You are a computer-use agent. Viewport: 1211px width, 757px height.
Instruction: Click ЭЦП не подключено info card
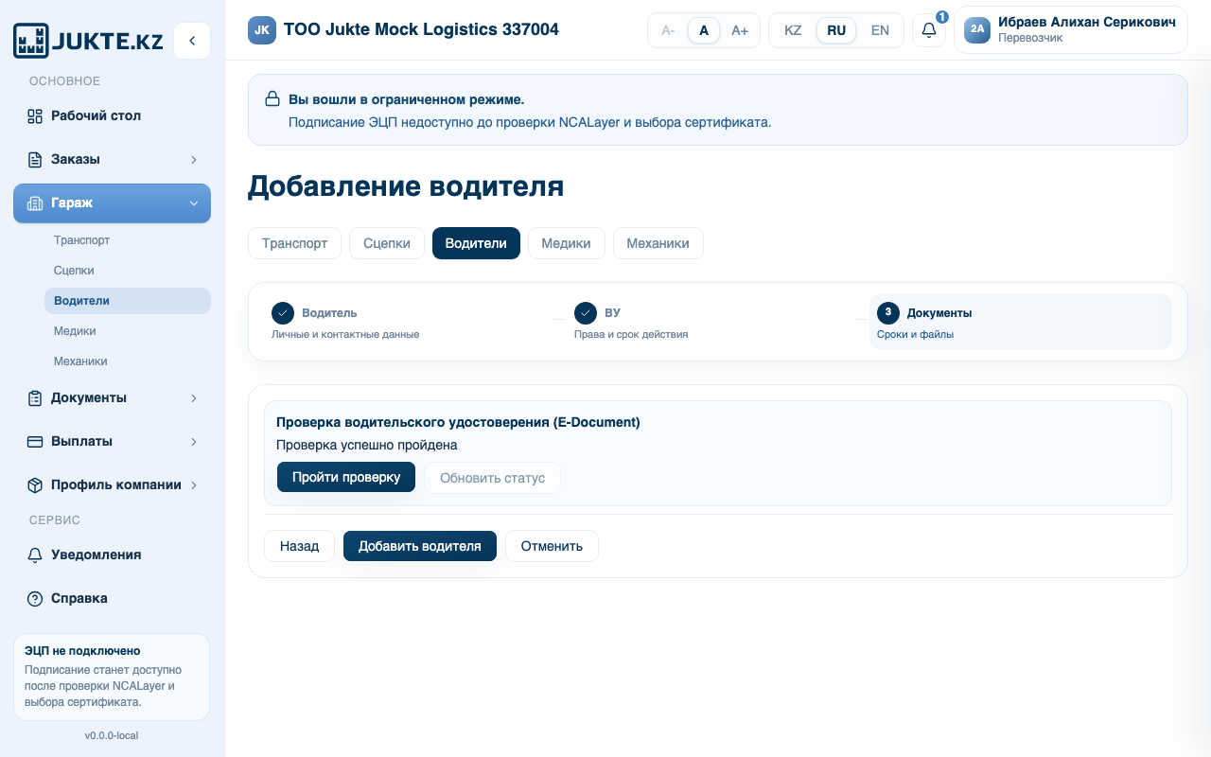click(112, 678)
